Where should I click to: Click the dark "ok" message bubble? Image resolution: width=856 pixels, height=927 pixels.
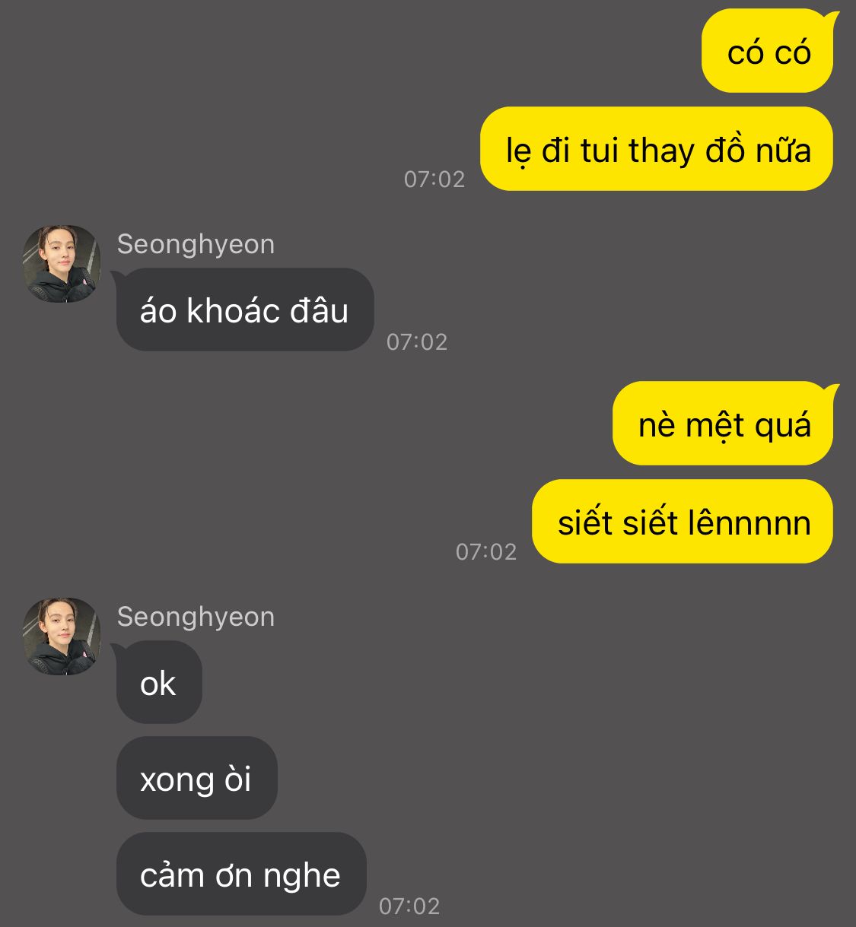pyautogui.click(x=158, y=683)
